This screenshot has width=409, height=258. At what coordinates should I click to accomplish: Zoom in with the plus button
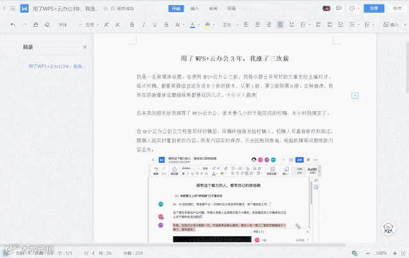[x=395, y=253]
